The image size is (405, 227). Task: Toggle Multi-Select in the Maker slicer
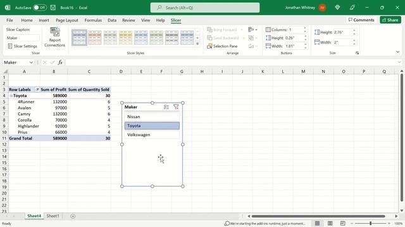(x=166, y=107)
